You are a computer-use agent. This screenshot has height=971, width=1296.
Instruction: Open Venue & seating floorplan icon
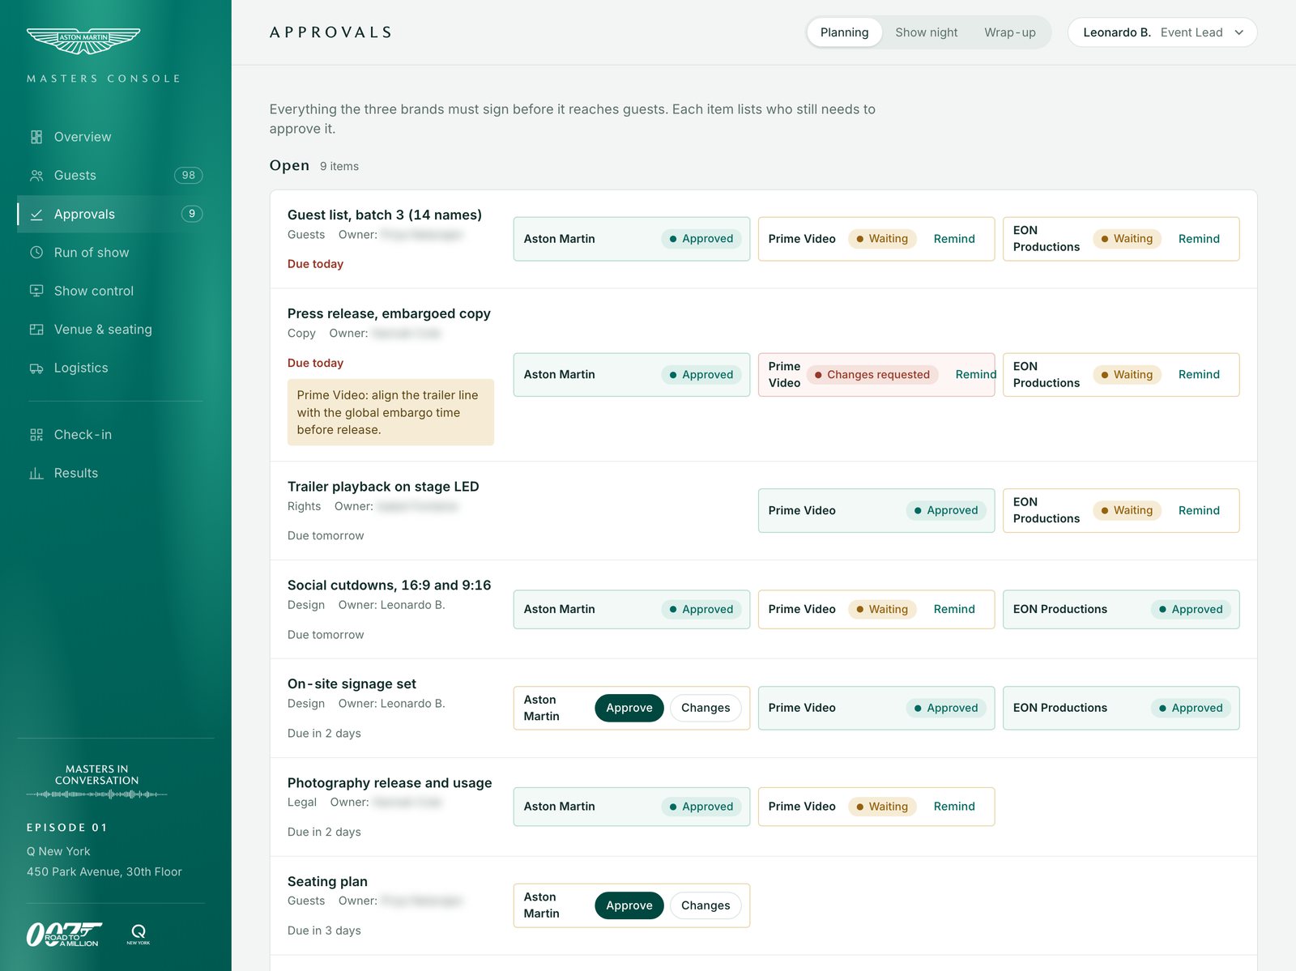36,330
